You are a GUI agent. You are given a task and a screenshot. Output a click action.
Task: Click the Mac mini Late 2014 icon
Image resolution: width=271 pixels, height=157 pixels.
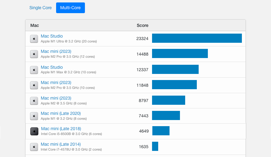click(34, 147)
